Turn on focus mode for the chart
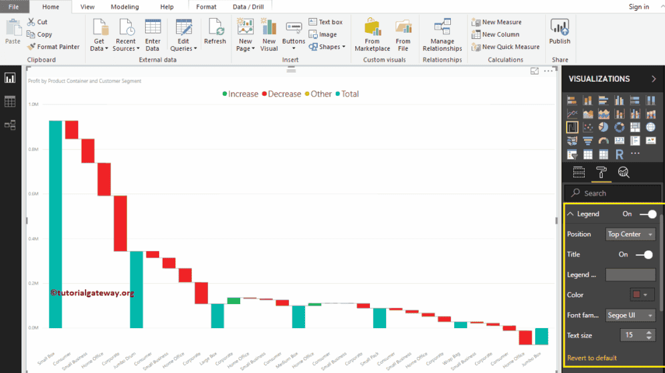The image size is (665, 373). pos(535,71)
